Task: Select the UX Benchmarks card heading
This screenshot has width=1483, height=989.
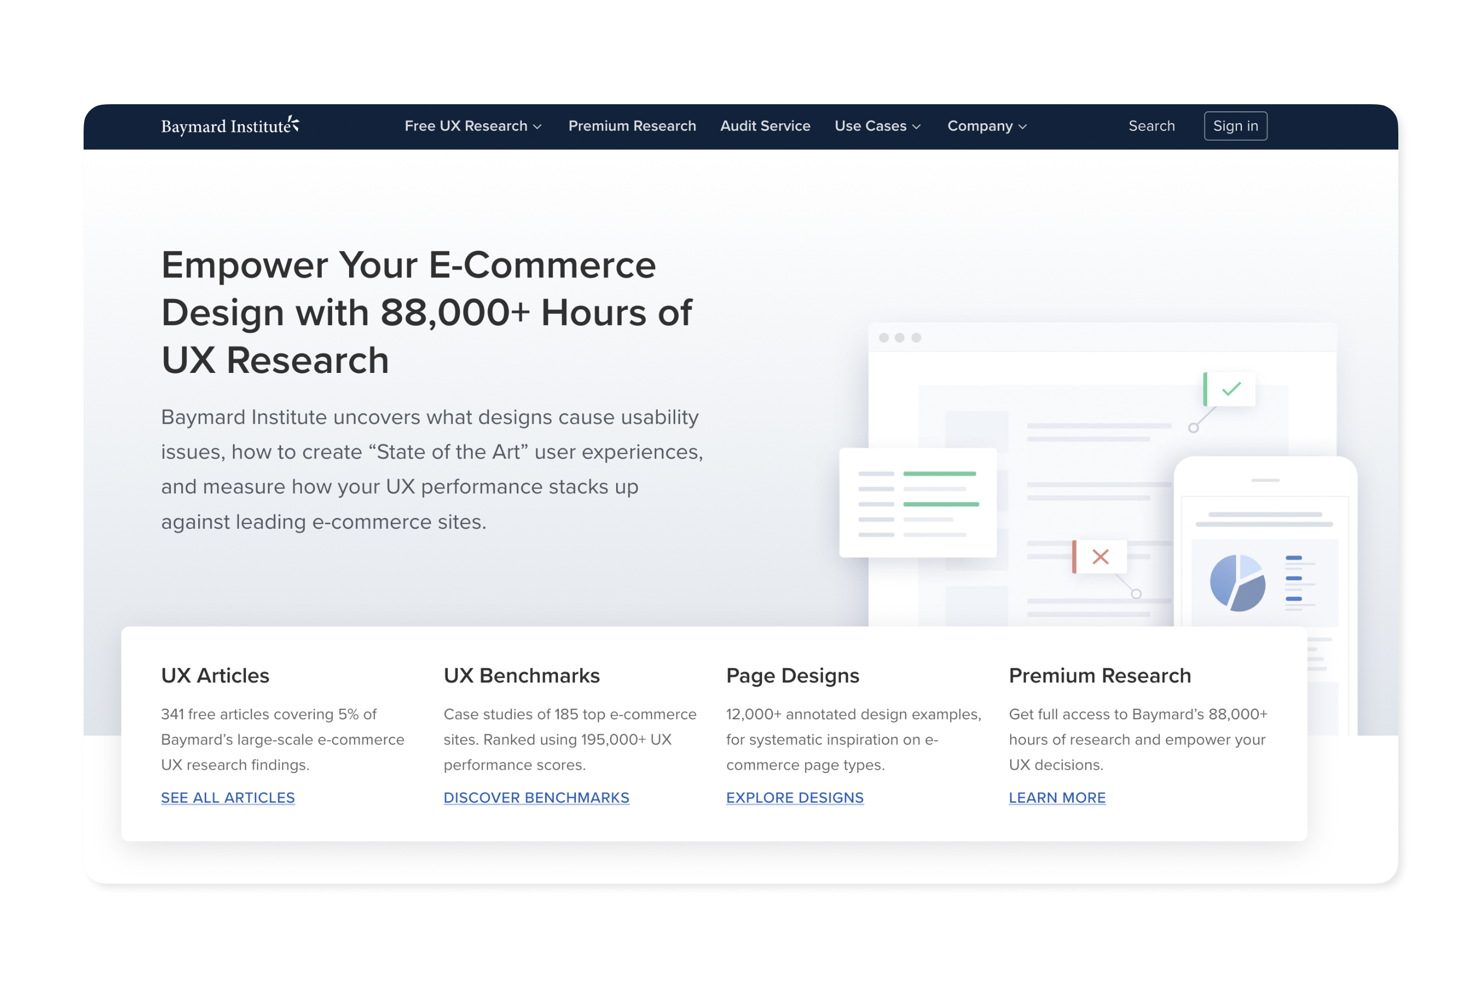Action: click(x=521, y=675)
